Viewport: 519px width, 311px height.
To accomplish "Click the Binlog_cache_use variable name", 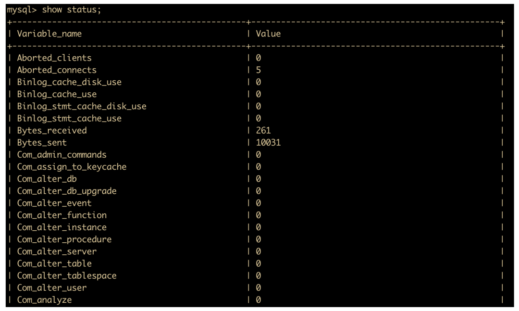I will (57, 94).
